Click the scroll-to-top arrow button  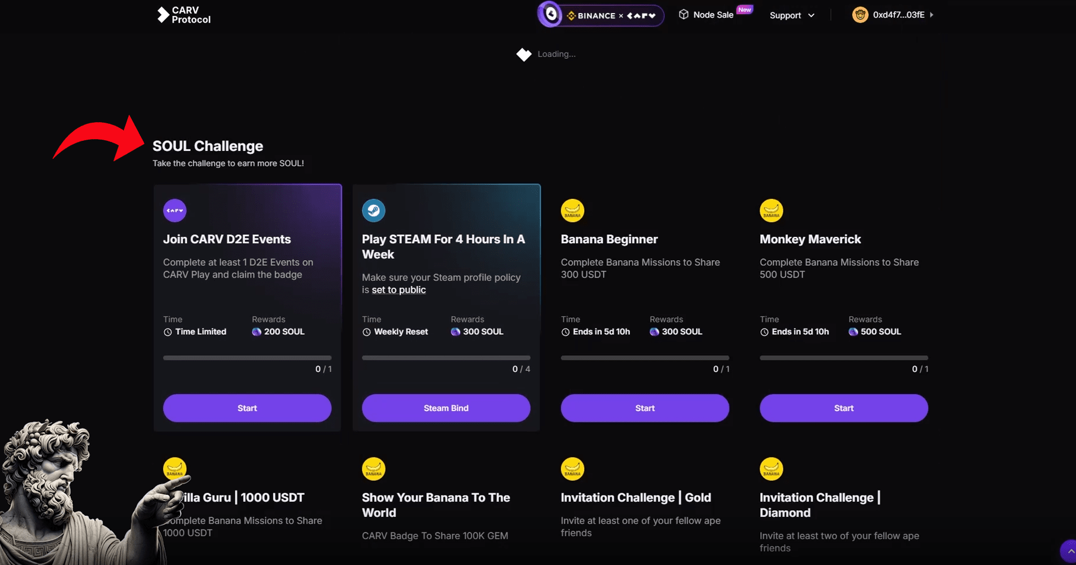point(1069,551)
